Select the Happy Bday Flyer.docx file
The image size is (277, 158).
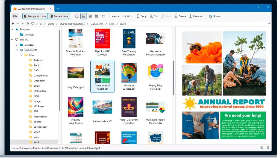pyautogui.click(x=156, y=77)
